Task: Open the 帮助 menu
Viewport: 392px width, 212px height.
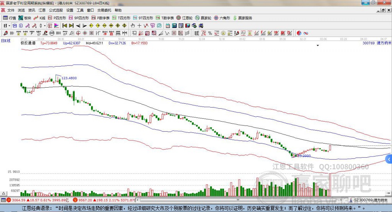Action: (x=118, y=10)
